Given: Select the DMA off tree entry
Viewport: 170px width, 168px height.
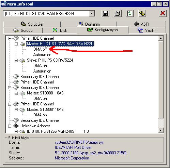Looking at the screenshot, I should pos(40,49).
